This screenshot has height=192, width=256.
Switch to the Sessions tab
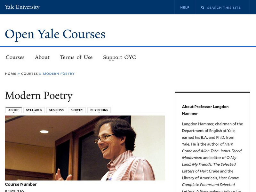(56, 110)
